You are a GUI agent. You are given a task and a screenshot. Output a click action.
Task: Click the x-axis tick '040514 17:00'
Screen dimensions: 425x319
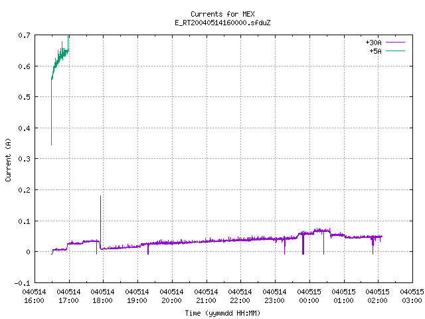coord(68,296)
